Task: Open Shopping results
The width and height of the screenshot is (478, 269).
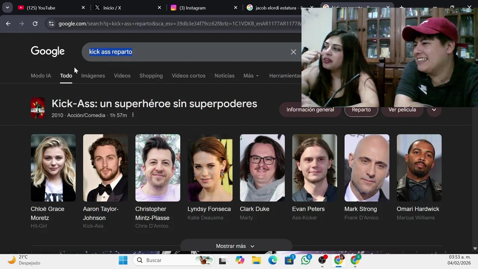Action: 151,75
